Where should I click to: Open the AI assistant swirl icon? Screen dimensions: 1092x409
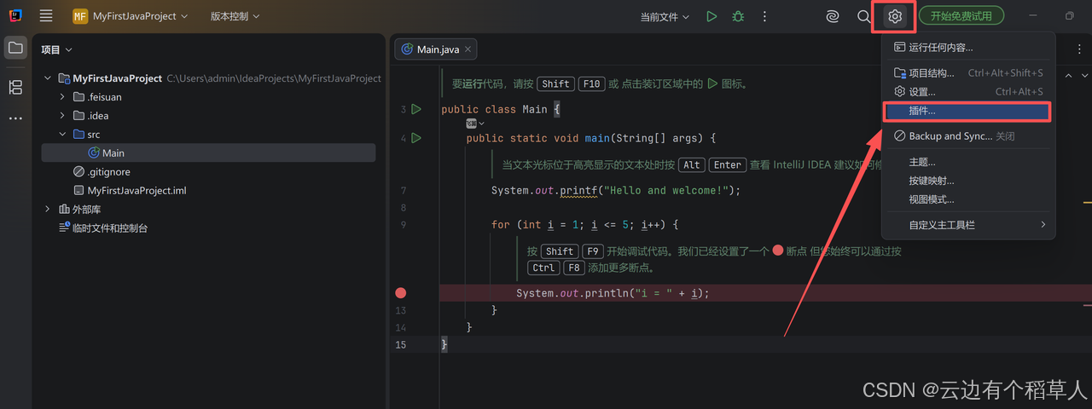834,16
